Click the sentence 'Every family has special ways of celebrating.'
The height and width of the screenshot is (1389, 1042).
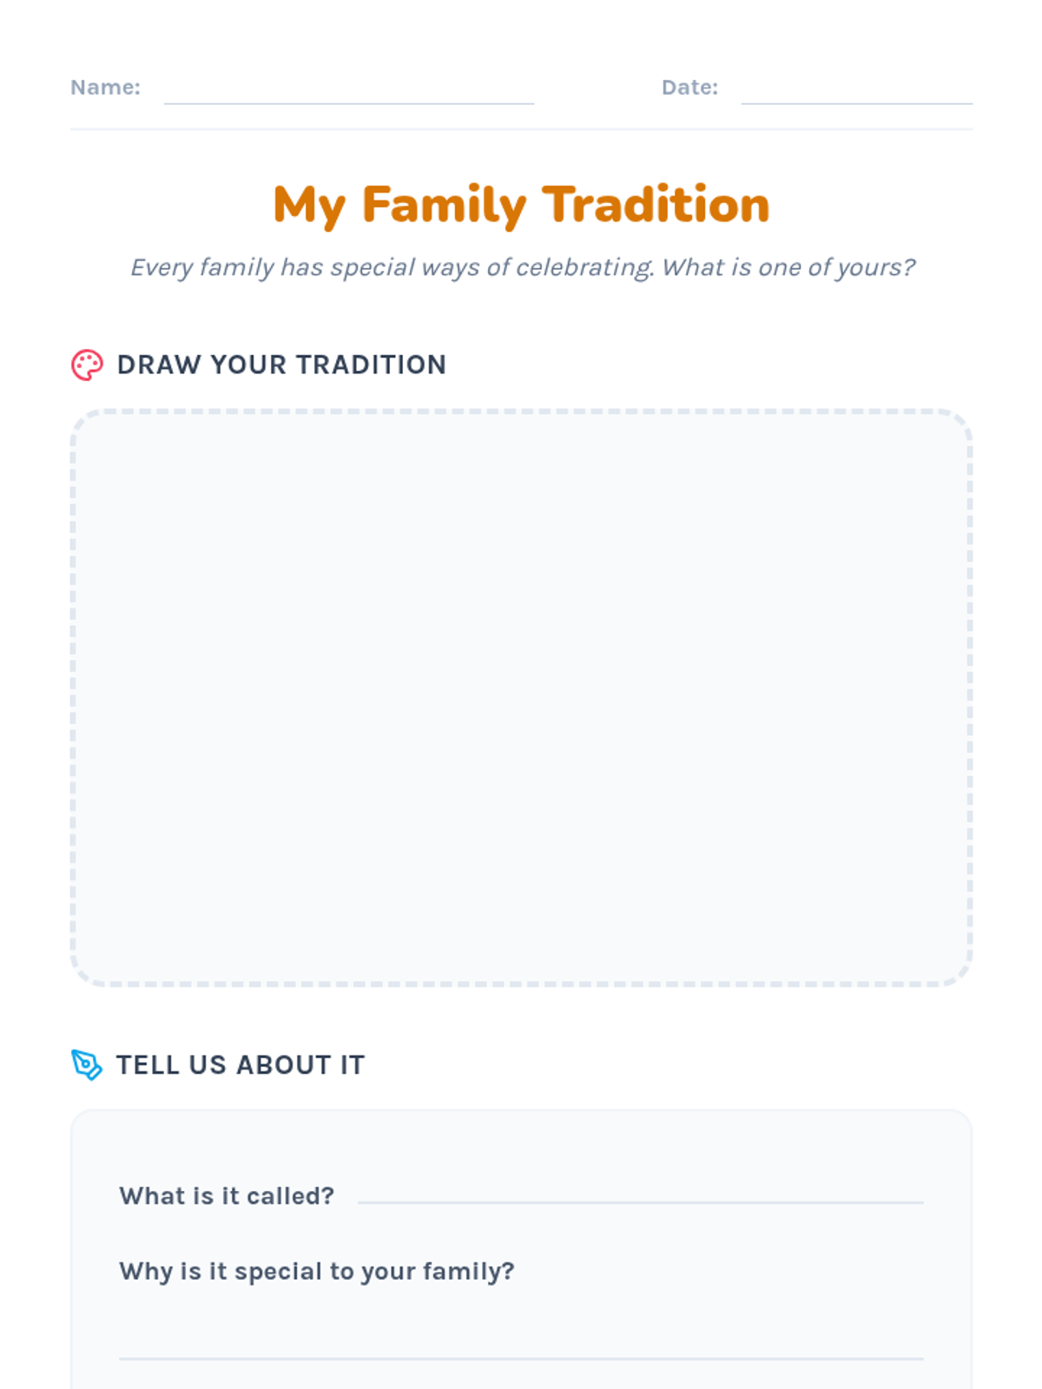[x=392, y=267]
